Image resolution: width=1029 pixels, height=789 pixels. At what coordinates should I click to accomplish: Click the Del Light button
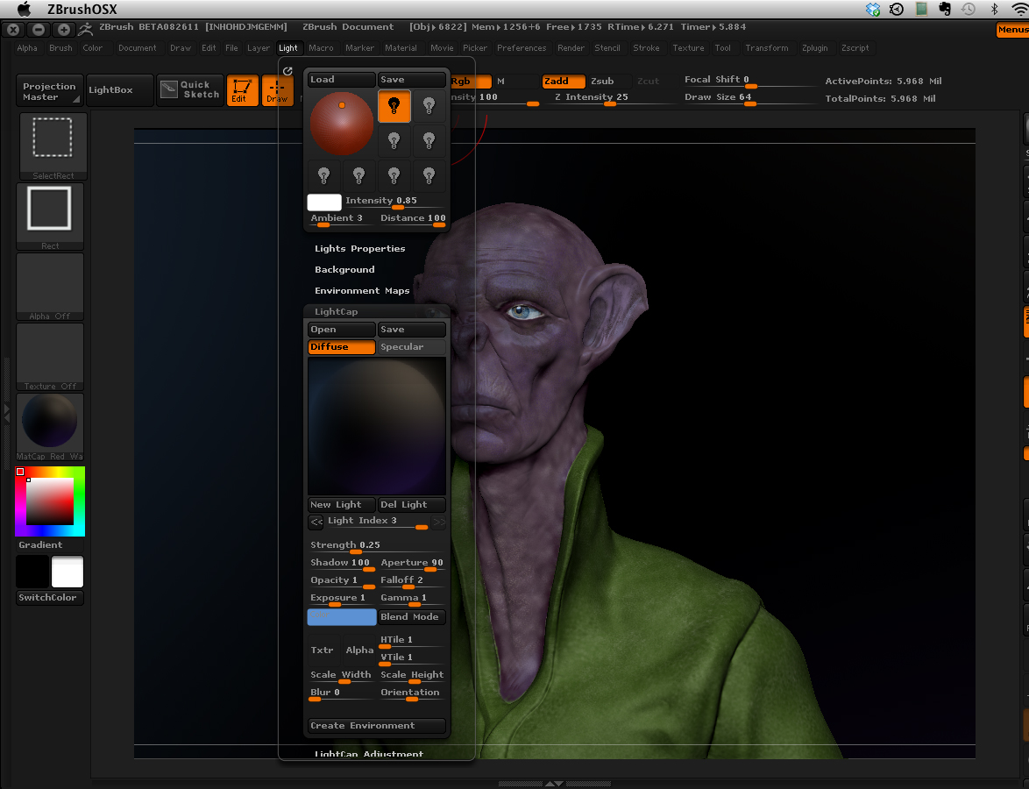[411, 504]
